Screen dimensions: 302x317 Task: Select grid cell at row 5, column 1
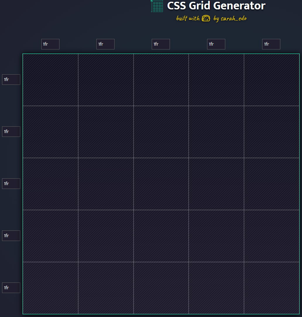click(50, 288)
